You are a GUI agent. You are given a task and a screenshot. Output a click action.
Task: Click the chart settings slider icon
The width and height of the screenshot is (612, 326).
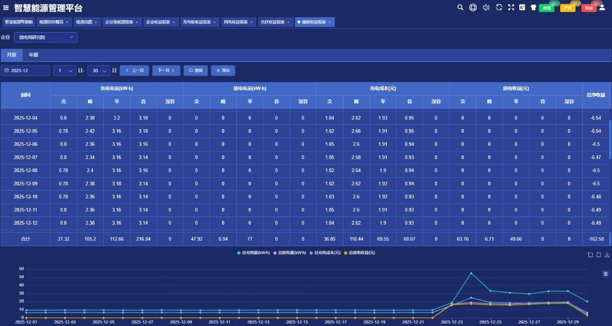coord(606,274)
